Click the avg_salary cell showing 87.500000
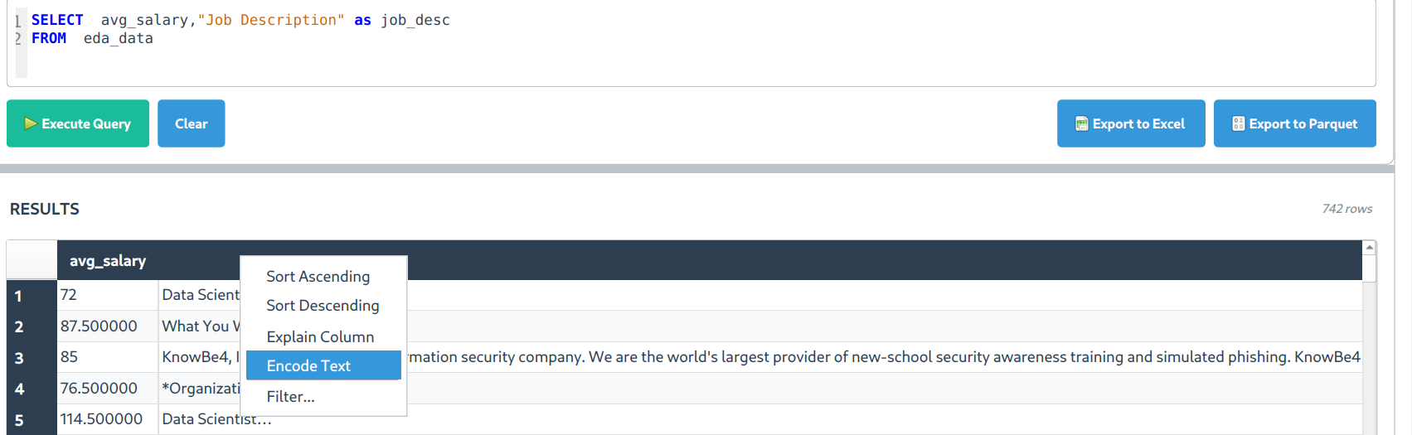 coord(99,326)
